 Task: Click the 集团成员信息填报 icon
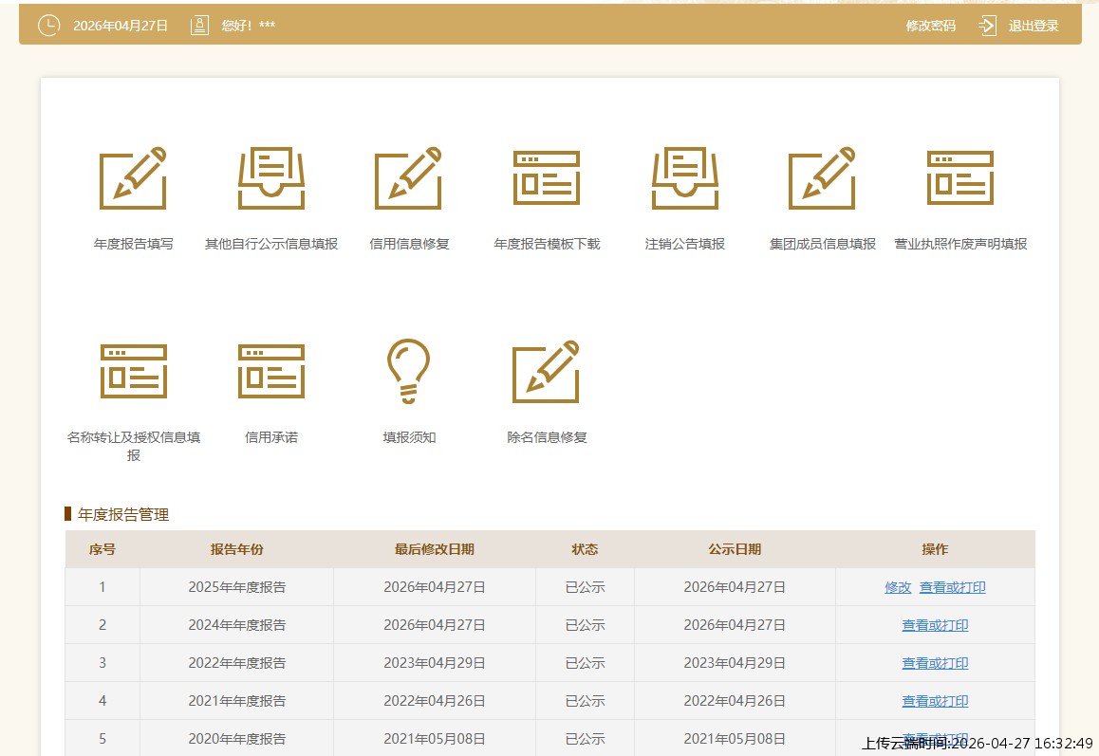pos(822,178)
